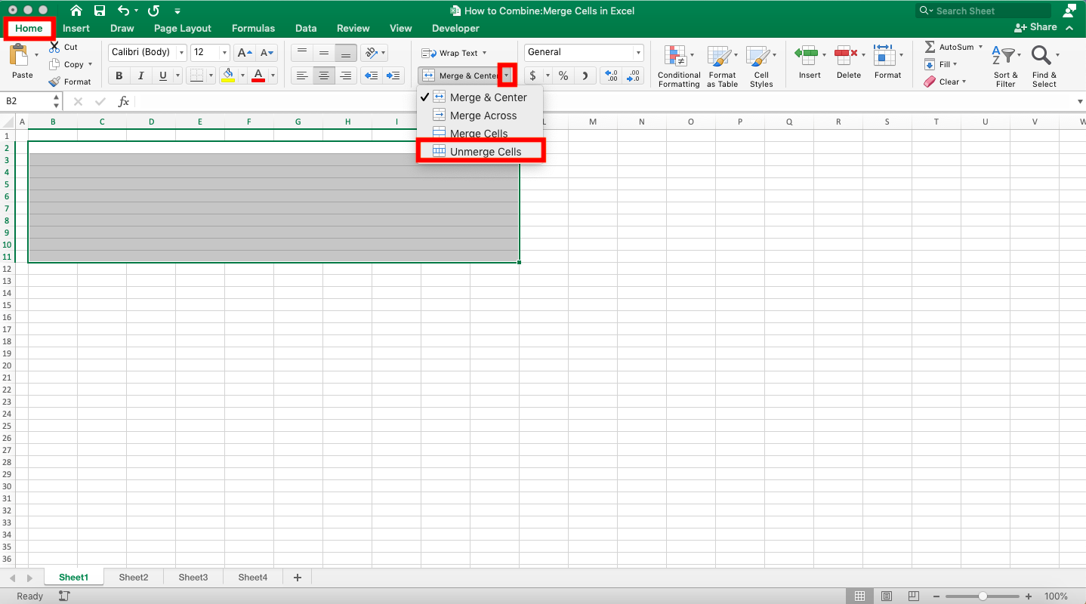This screenshot has width=1086, height=604.
Task: Click the Paste clipboard icon
Action: pyautogui.click(x=20, y=56)
